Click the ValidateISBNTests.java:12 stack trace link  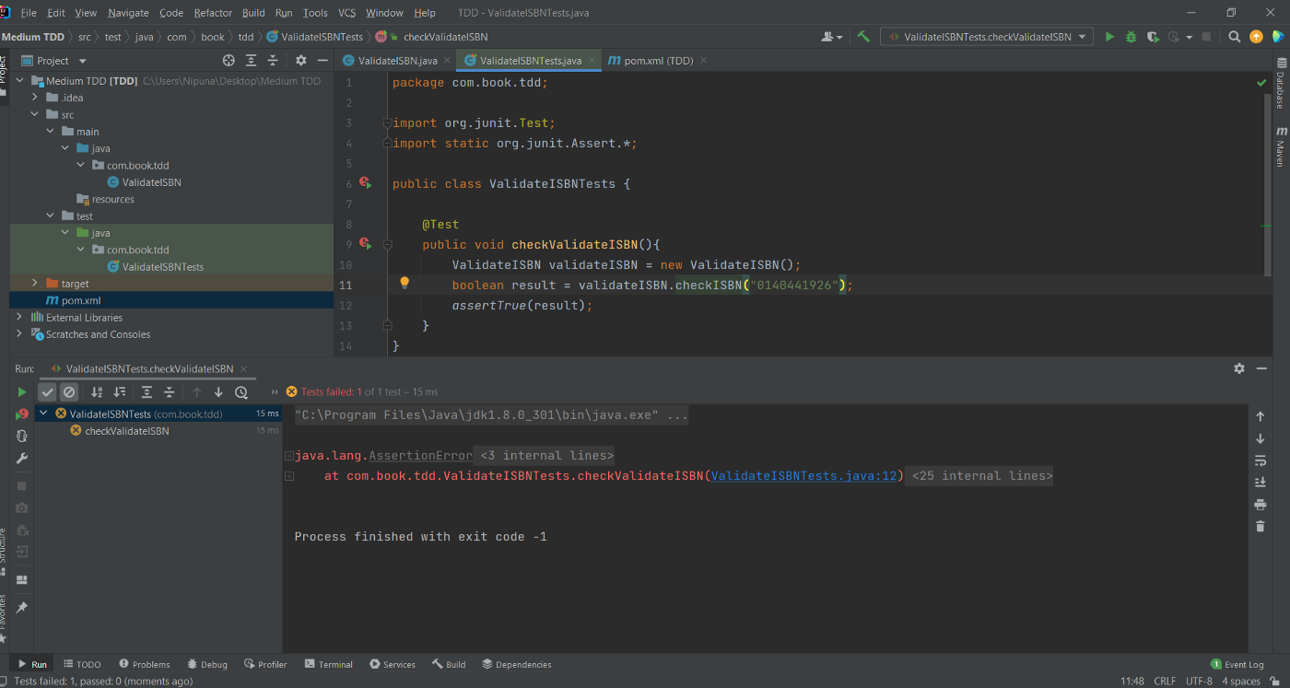click(x=803, y=476)
